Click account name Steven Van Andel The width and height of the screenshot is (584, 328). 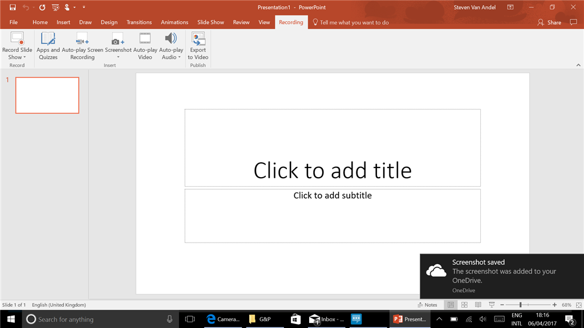(474, 7)
